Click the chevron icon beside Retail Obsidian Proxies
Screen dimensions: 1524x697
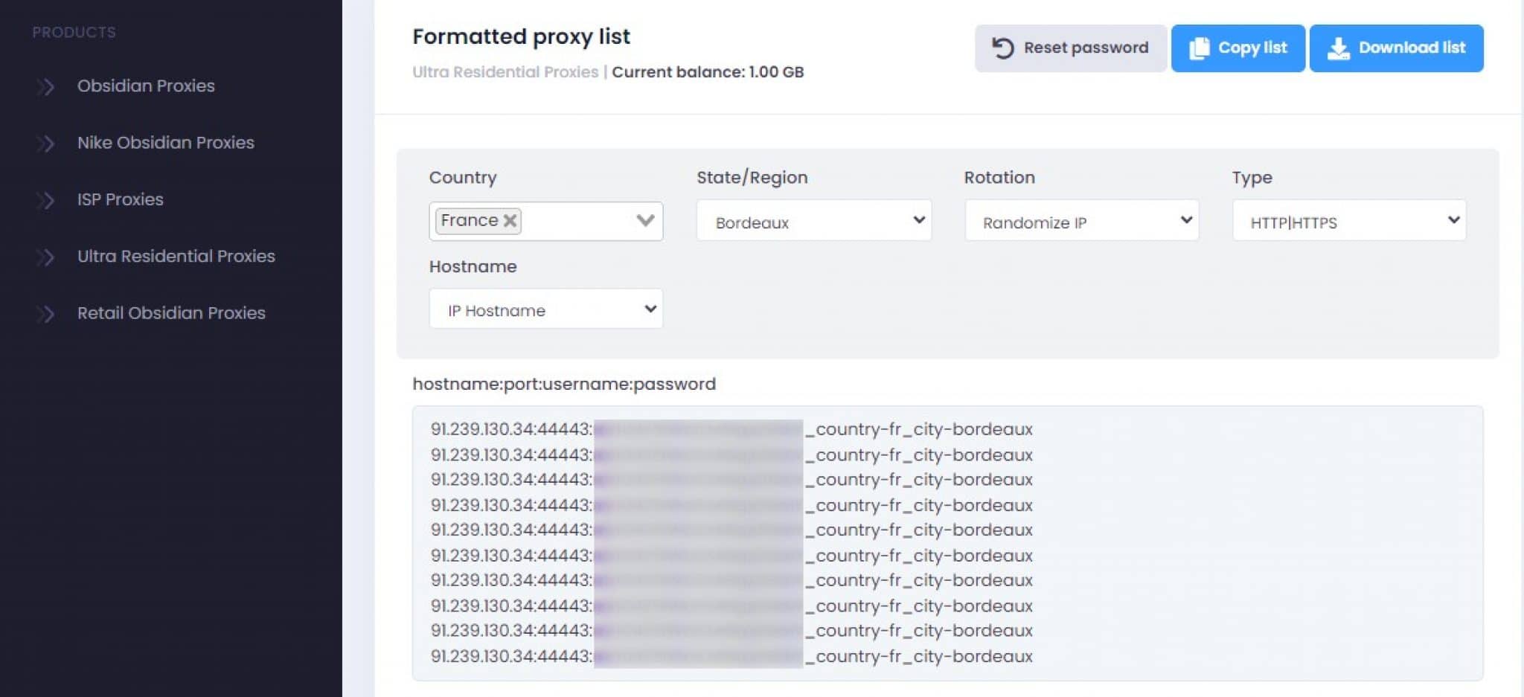click(x=45, y=313)
